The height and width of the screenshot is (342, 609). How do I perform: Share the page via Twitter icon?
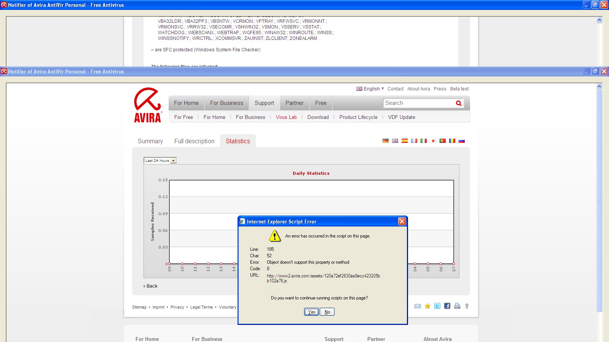[437, 306]
